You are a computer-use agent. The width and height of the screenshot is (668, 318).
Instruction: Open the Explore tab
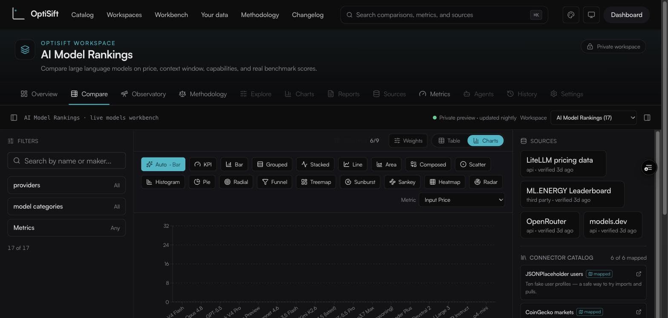[x=256, y=94]
